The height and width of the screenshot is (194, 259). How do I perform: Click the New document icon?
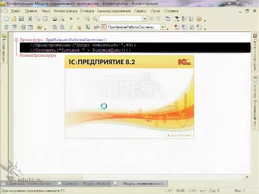click(x=6, y=19)
